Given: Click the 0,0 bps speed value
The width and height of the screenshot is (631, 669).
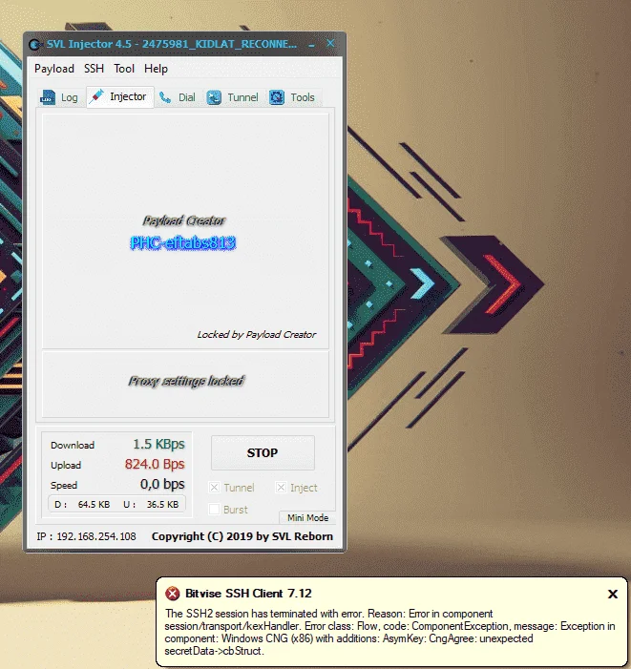Looking at the screenshot, I should pos(162,484).
